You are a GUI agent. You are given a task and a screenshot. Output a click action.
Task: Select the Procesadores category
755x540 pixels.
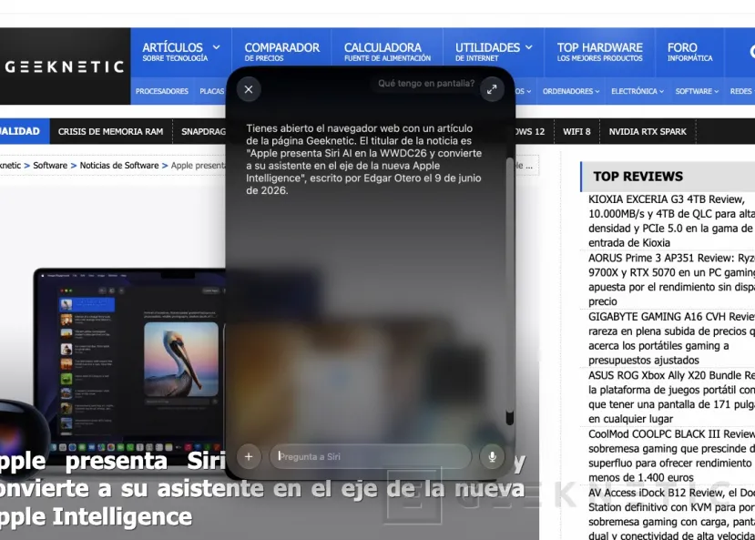pos(162,91)
